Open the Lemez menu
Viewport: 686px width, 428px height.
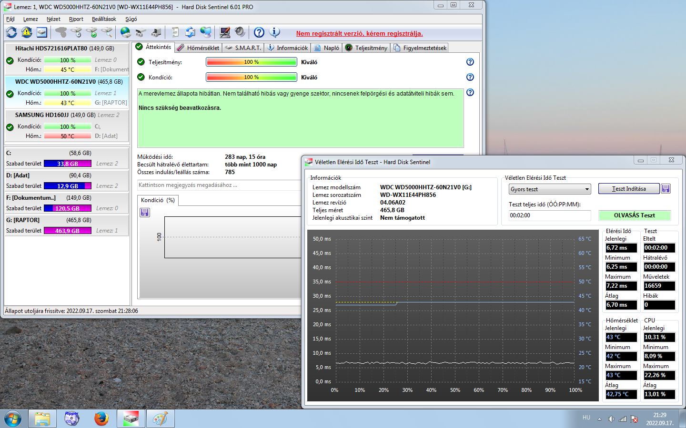(x=30, y=19)
